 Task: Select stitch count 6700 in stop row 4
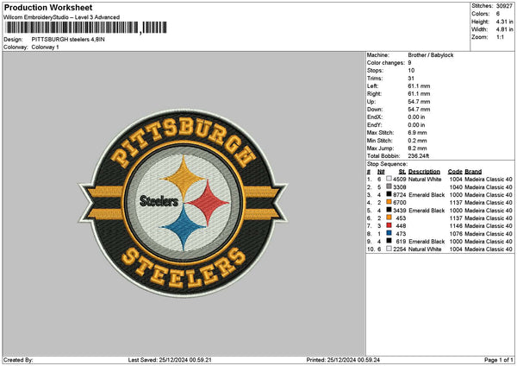tap(399, 203)
